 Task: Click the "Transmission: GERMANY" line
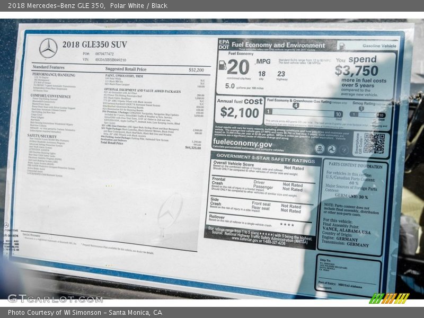(x=345, y=244)
